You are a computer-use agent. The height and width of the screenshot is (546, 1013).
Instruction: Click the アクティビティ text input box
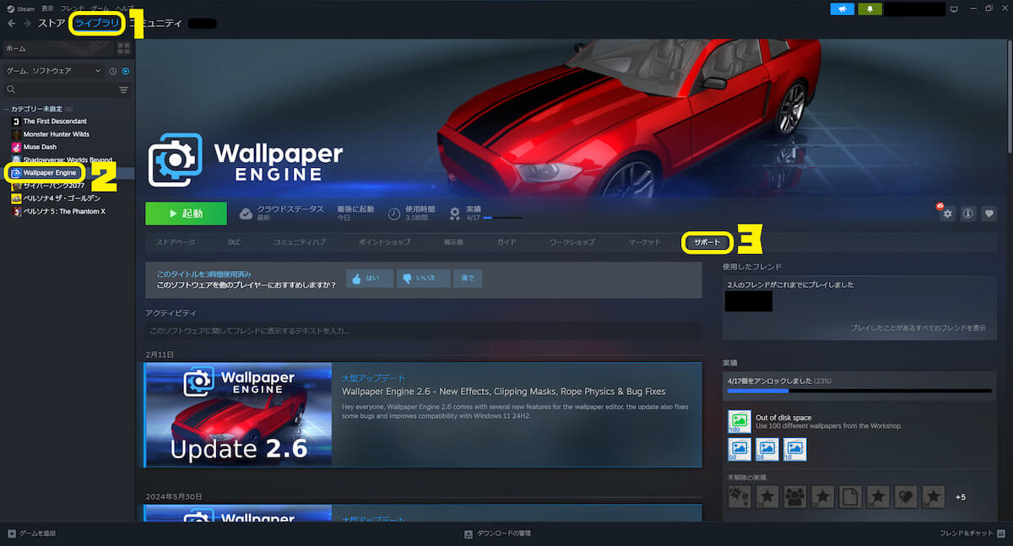(x=423, y=332)
